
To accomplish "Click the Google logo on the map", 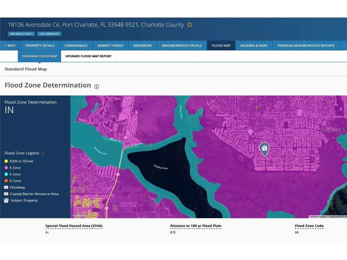I will (78, 215).
